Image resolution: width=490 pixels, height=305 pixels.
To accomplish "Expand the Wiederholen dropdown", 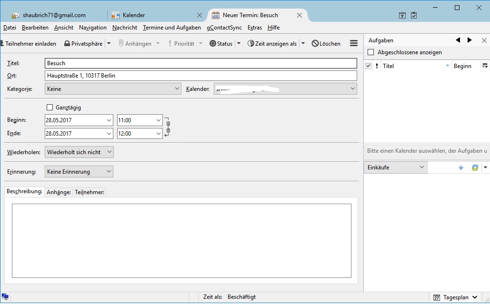I will pos(79,152).
